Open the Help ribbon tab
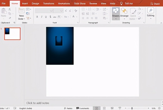The image size is (163, 110). coord(112,4)
